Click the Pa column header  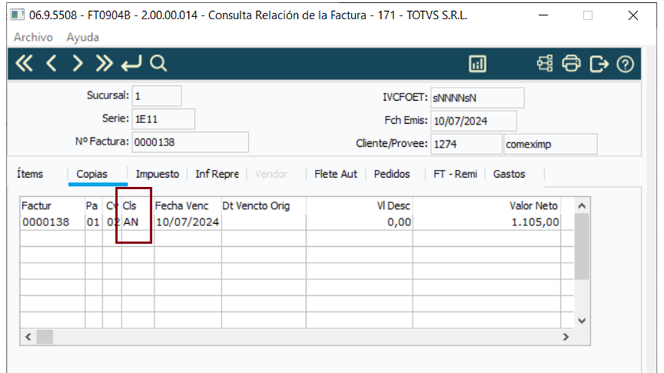pos(93,205)
